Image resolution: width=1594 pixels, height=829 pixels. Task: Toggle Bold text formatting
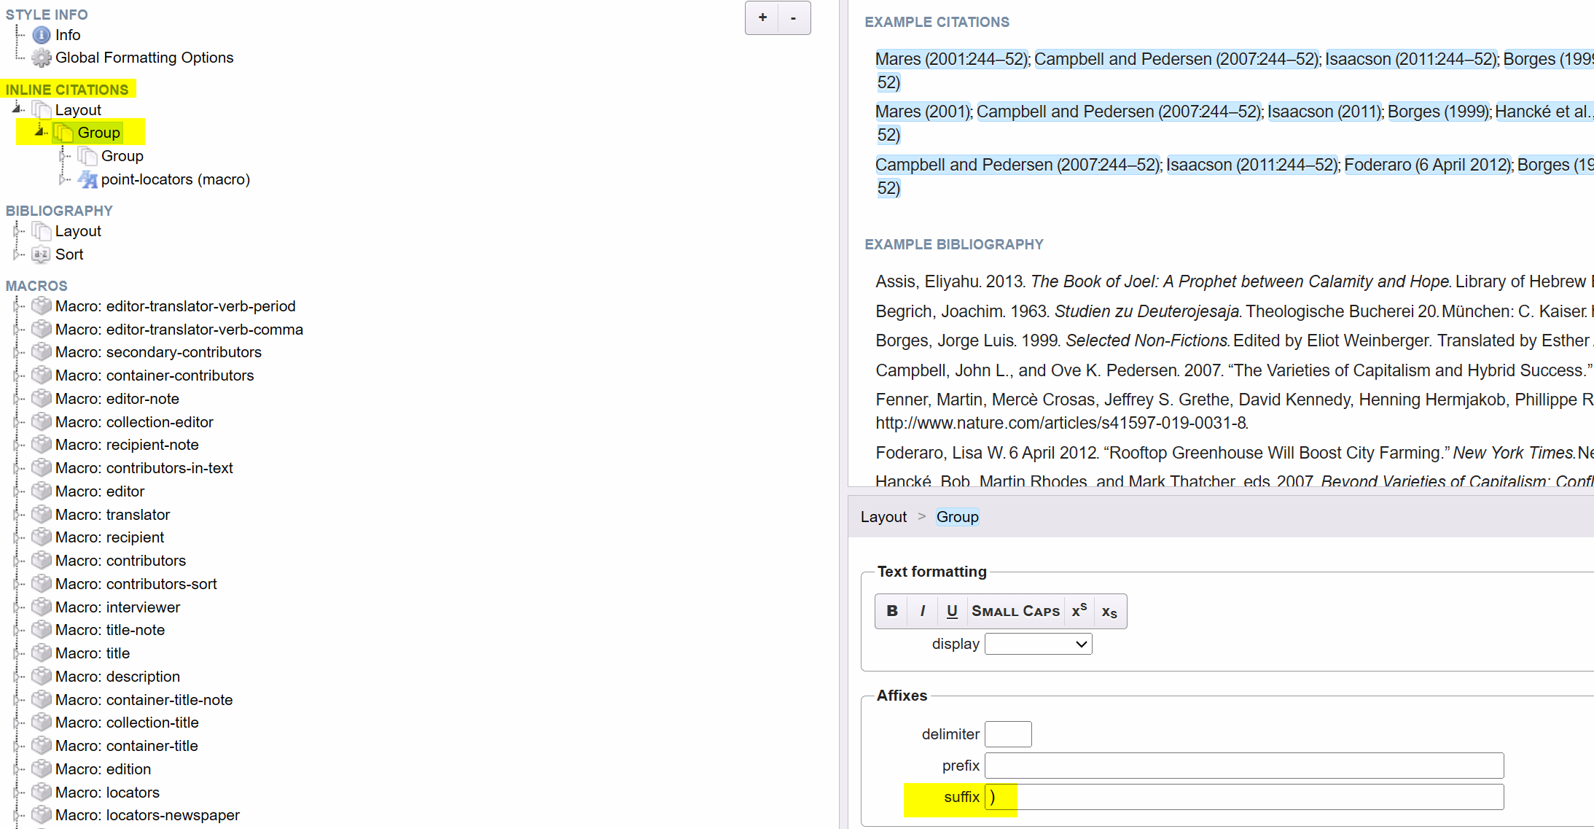tap(891, 611)
